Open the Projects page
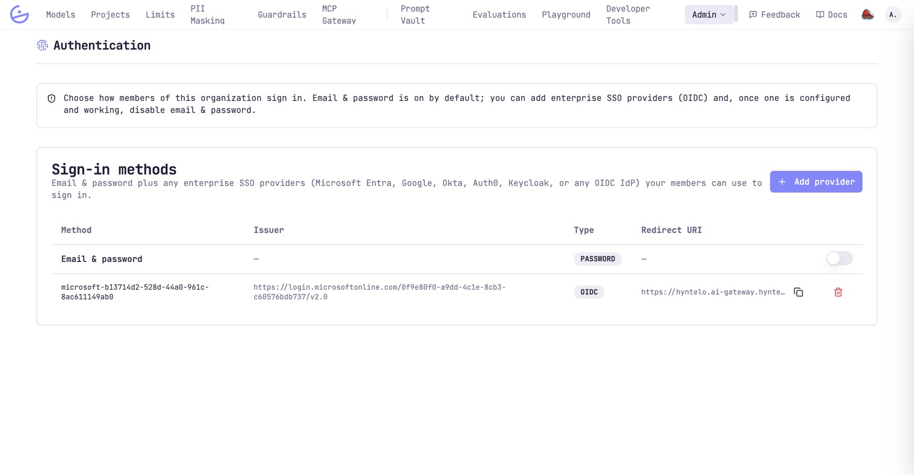Image resolution: width=914 pixels, height=475 pixels. 111,14
